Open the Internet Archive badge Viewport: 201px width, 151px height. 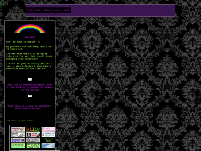(33, 140)
